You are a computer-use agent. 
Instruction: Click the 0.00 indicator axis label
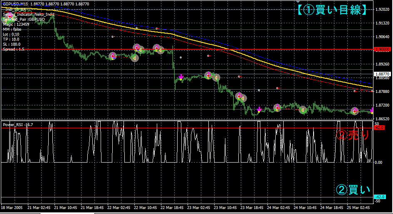tap(378, 163)
